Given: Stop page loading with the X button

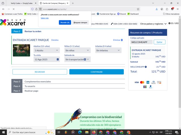Looking at the screenshot, I should point(14,9).
